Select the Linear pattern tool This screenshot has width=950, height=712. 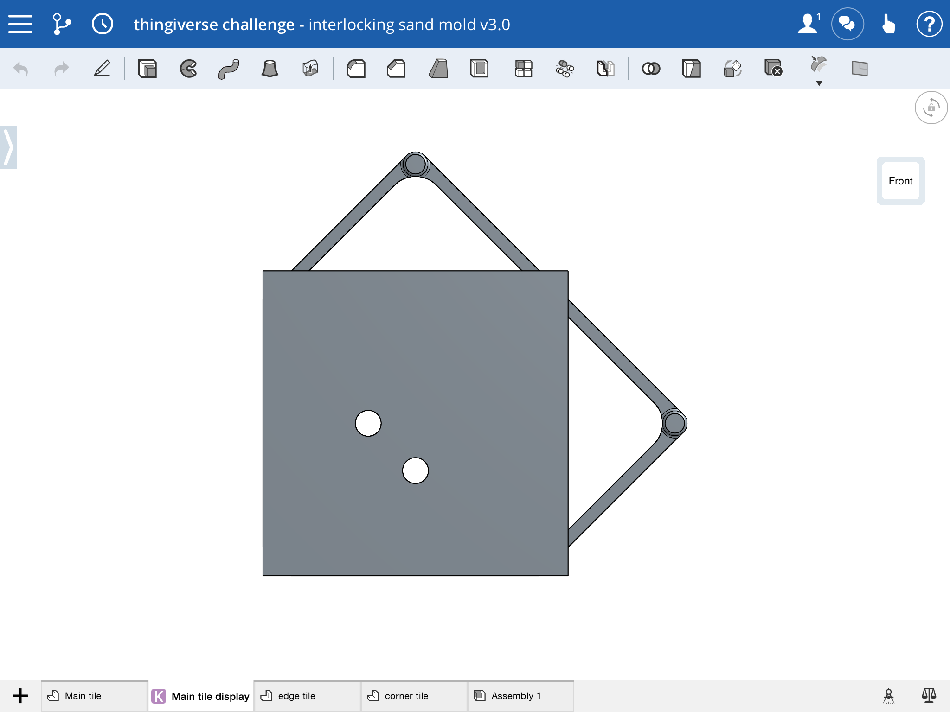pyautogui.click(x=524, y=69)
